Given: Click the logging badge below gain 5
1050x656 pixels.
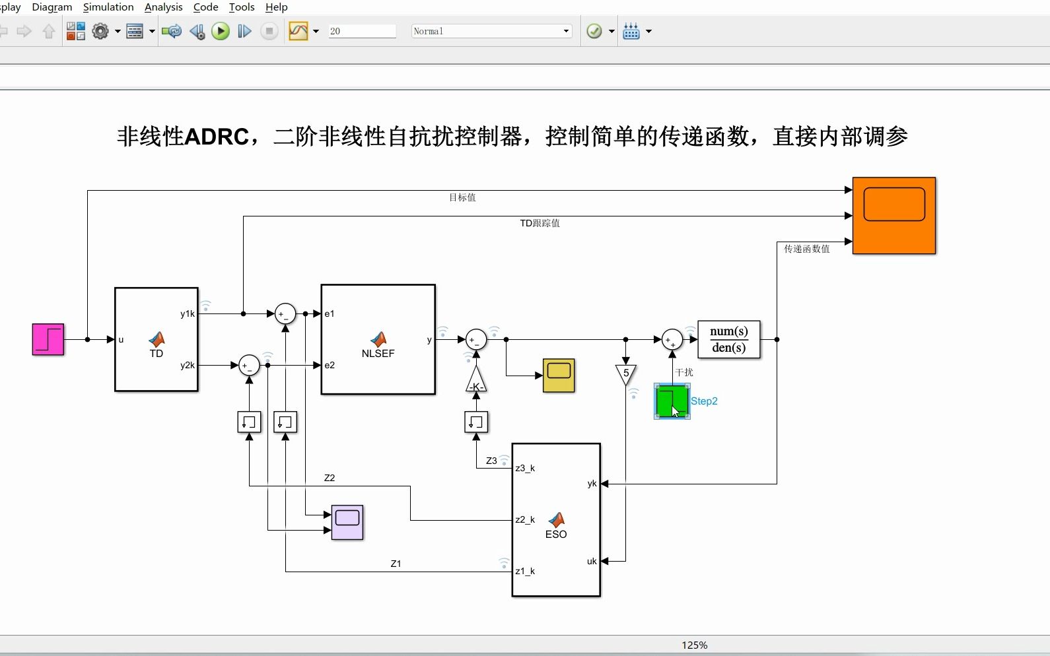Looking at the screenshot, I should pos(633,393).
